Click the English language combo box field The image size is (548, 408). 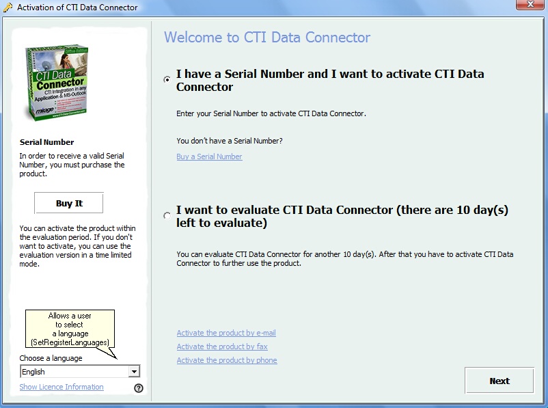pyautogui.click(x=80, y=372)
